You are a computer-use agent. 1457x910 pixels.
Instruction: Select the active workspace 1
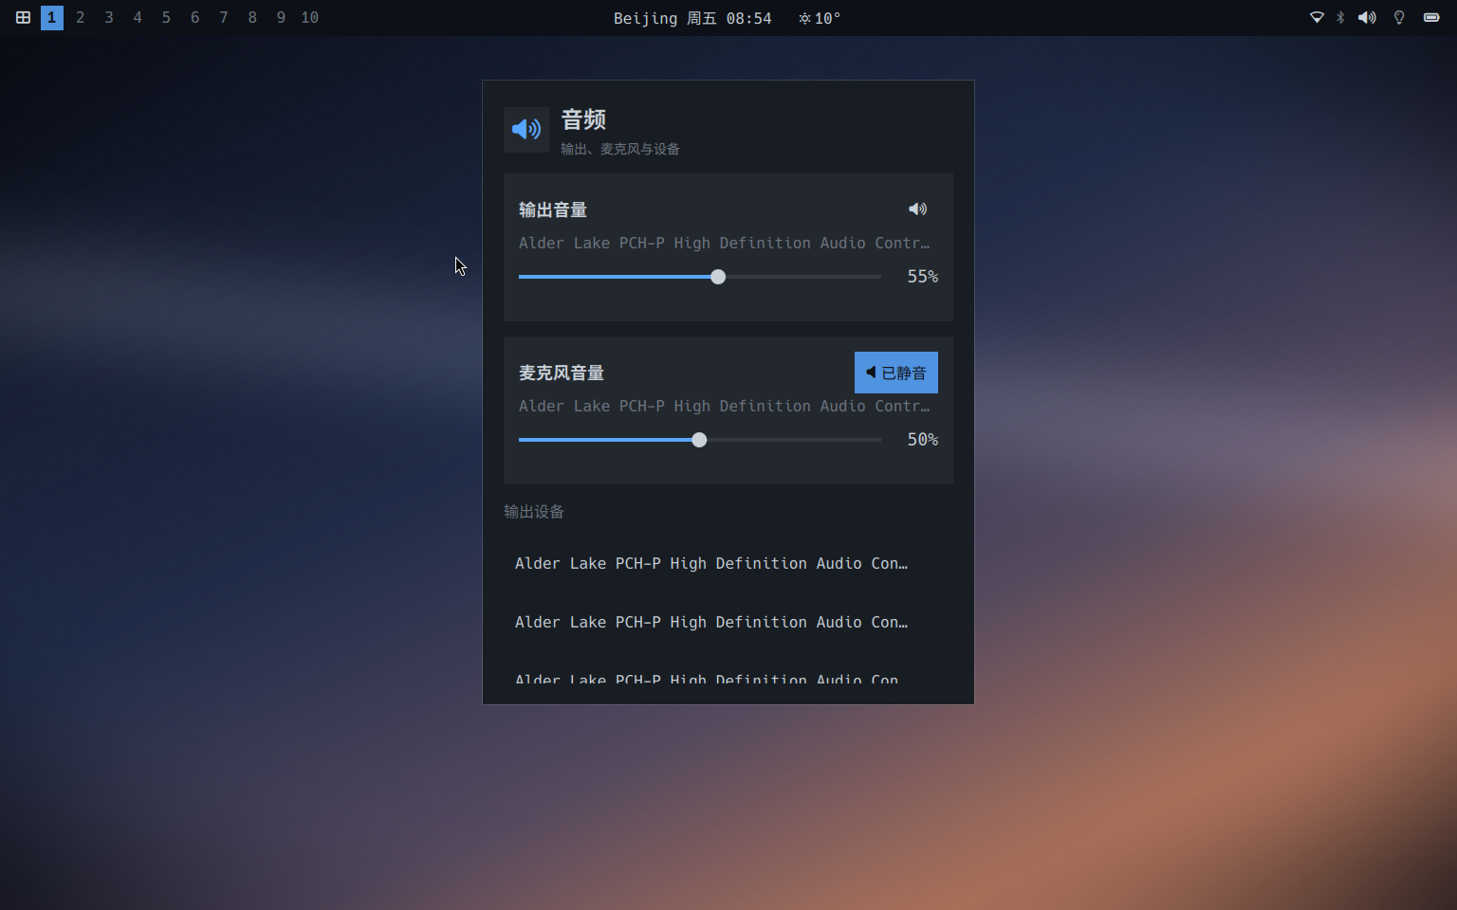pyautogui.click(x=52, y=17)
